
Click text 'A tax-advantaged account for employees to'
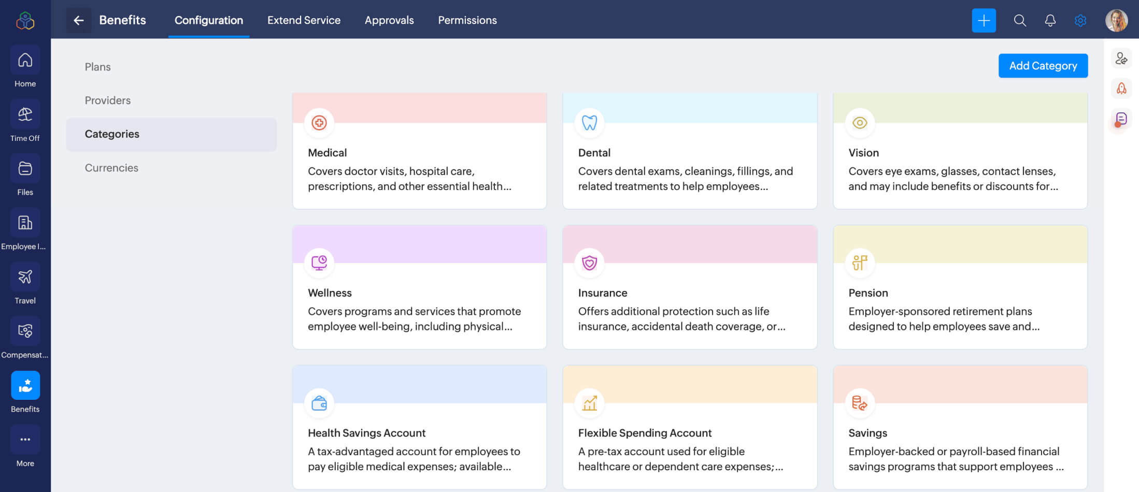[x=414, y=452]
